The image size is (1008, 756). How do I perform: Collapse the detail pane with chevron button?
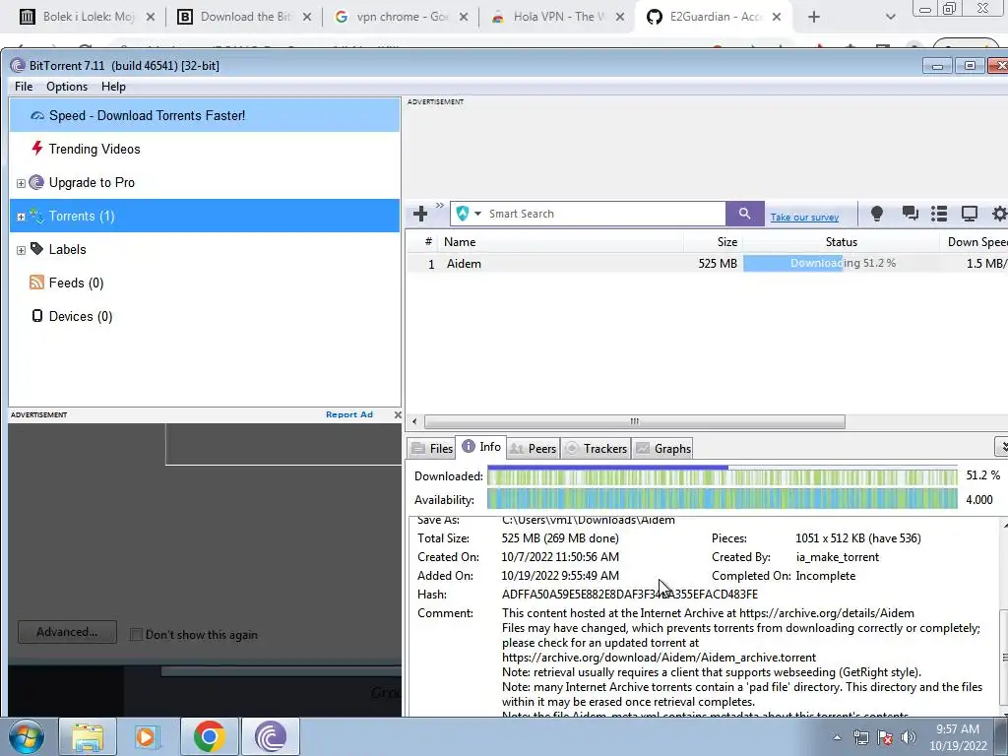[1001, 446]
